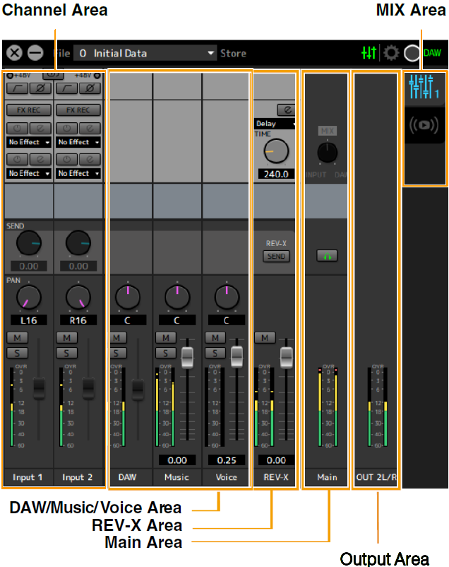
Task: Enable high-pass filter on Input 1
Action: 17,89
